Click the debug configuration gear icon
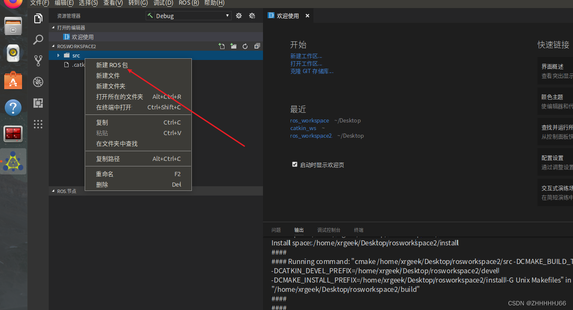 tap(239, 16)
